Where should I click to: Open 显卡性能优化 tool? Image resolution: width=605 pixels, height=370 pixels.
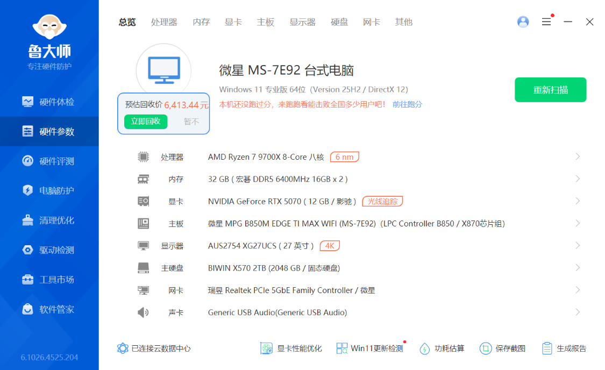point(291,348)
